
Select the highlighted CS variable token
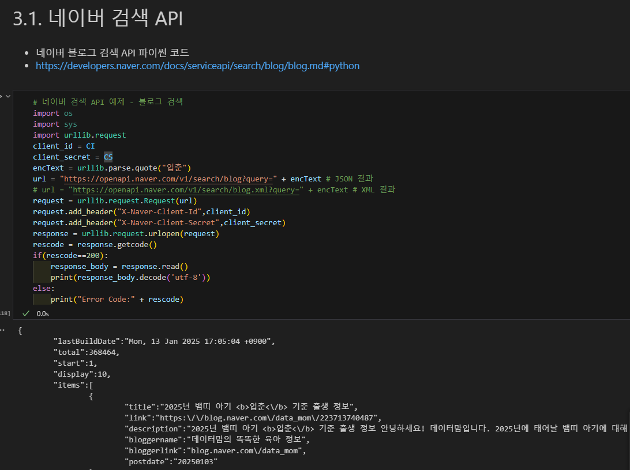click(108, 157)
